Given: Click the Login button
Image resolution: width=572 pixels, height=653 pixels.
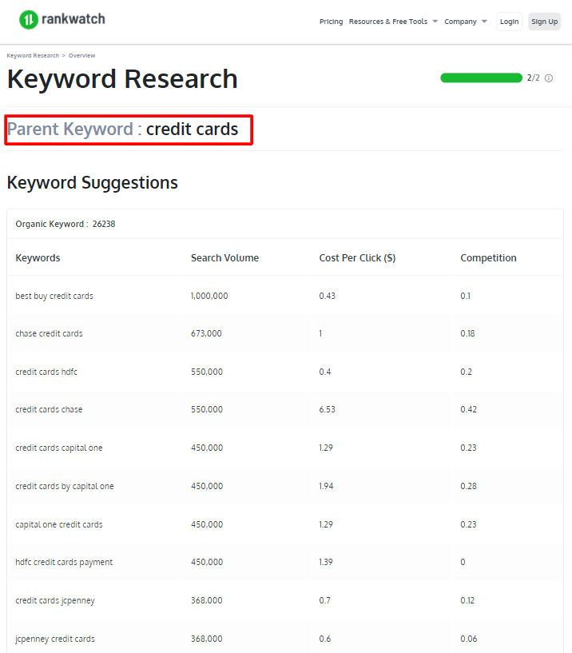Looking at the screenshot, I should (x=509, y=22).
